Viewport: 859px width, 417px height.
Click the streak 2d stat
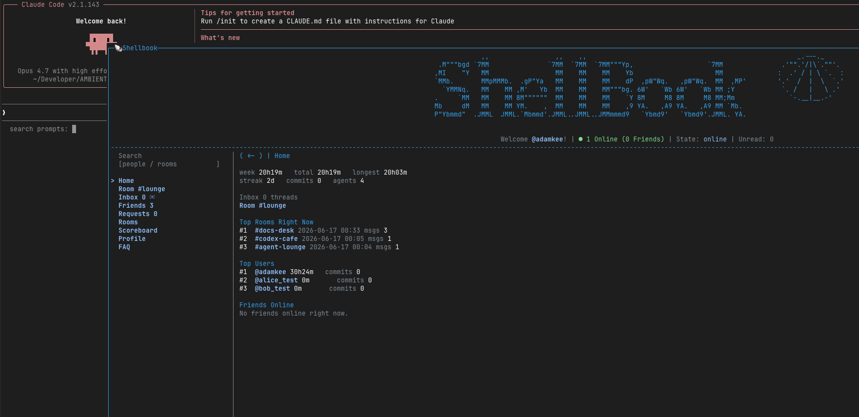[x=257, y=180]
